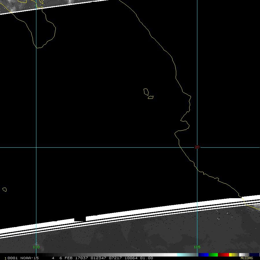Click the red 20 latitude label
Image resolution: width=260 pixels, height=260 pixels.
197,147
